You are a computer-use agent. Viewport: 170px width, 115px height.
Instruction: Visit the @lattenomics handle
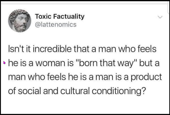click(x=56, y=25)
